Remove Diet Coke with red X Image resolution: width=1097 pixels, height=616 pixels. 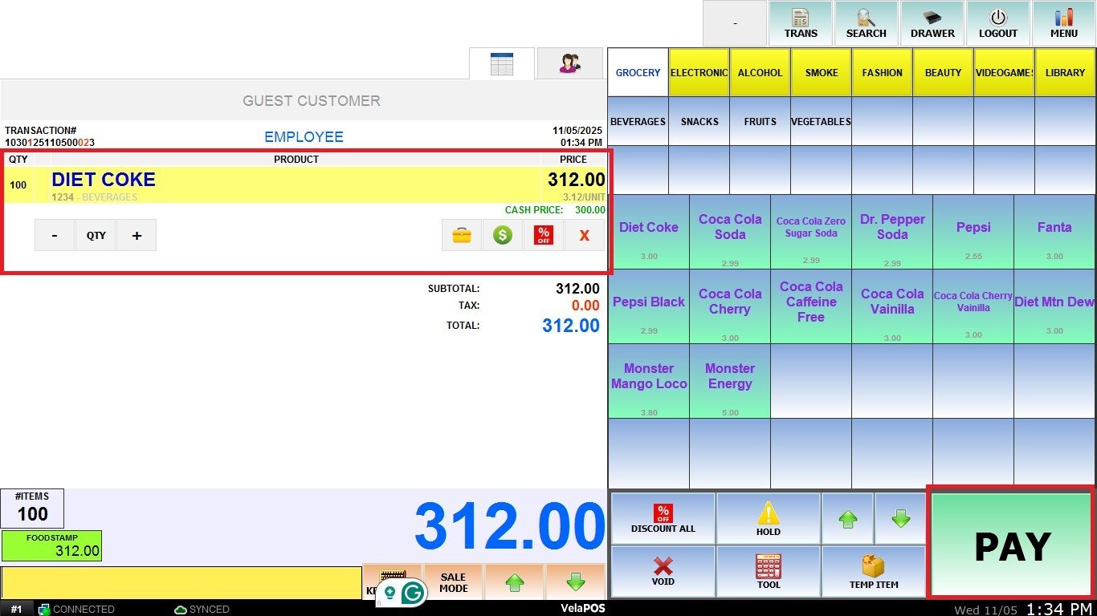(x=585, y=236)
